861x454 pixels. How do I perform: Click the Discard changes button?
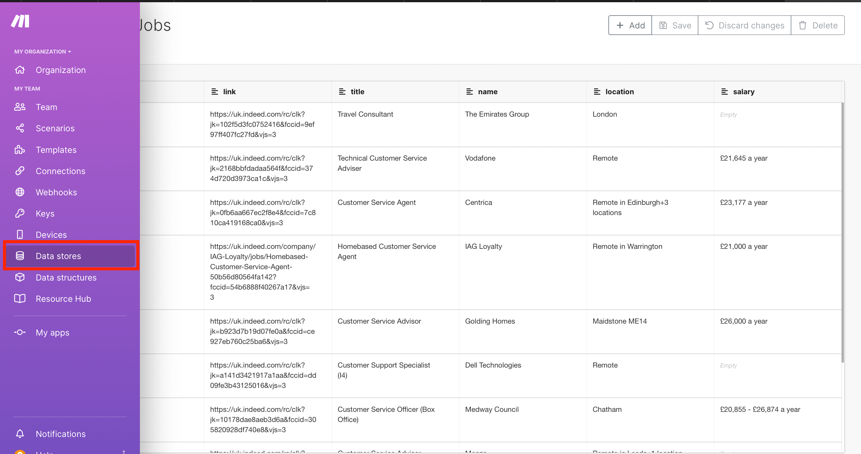click(x=744, y=25)
